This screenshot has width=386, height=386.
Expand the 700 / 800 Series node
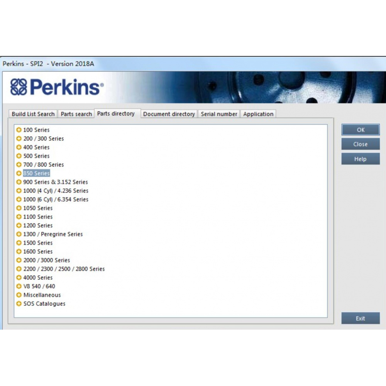click(x=19, y=165)
